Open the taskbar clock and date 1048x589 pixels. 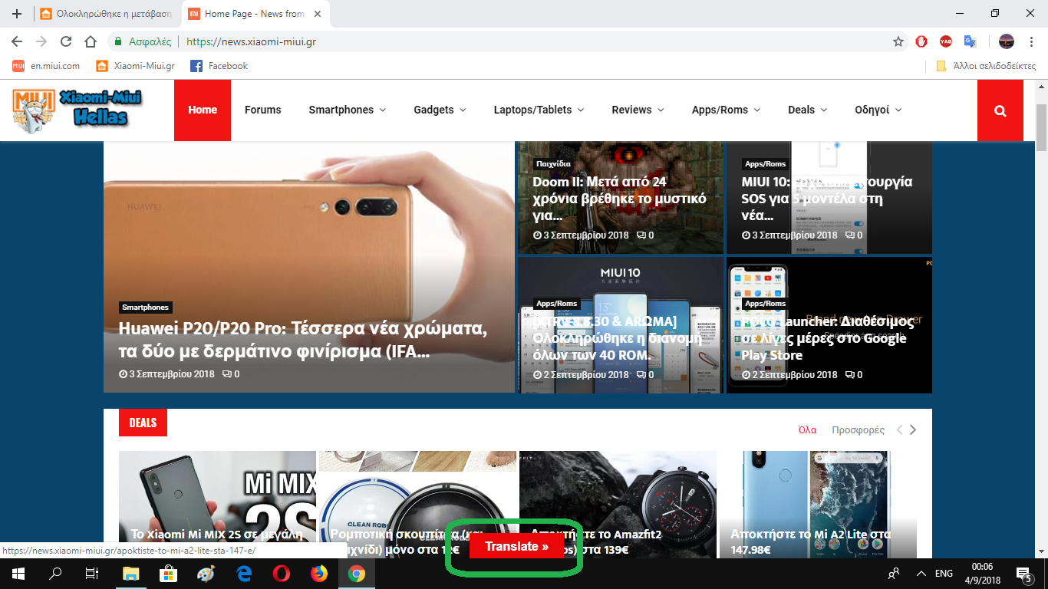click(x=982, y=573)
